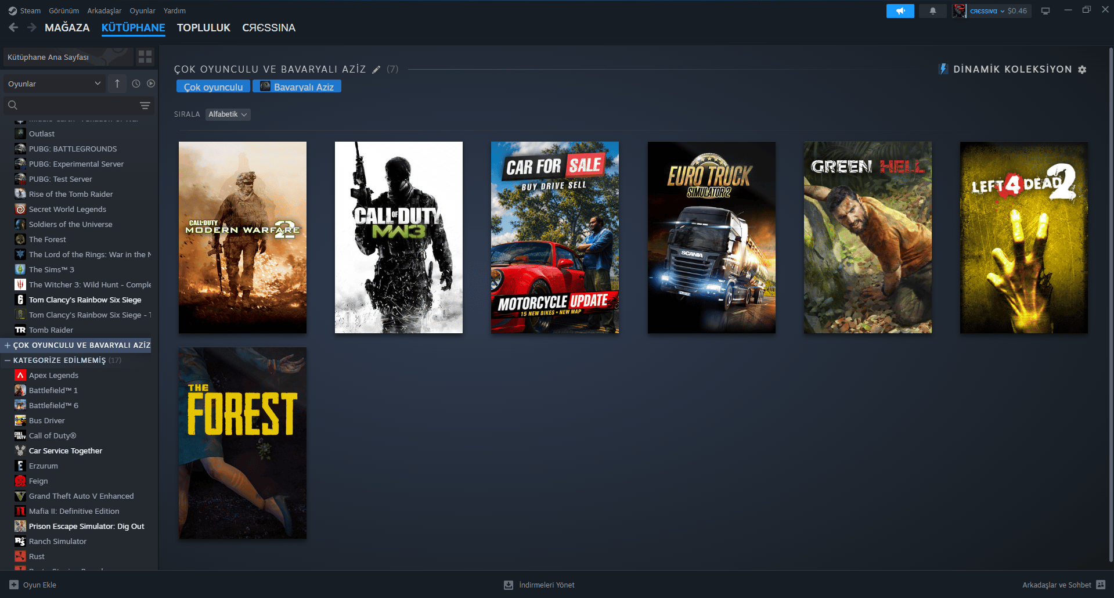Click the Secret World Legends icon
This screenshot has height=598, width=1114.
(x=20, y=209)
